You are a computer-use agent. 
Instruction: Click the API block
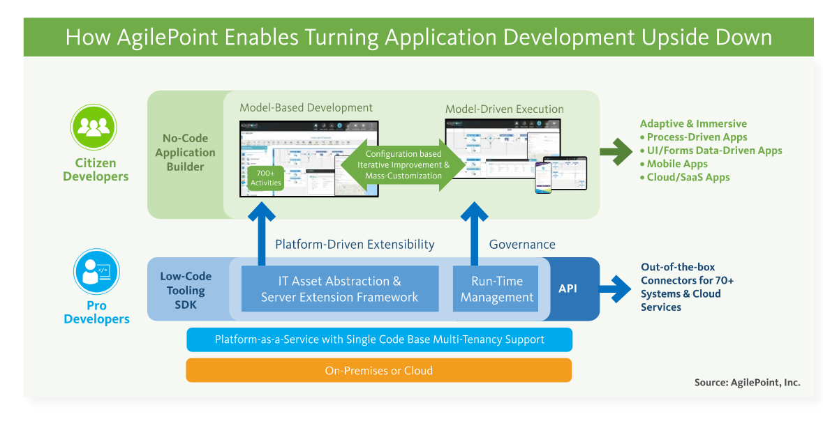coord(568,289)
